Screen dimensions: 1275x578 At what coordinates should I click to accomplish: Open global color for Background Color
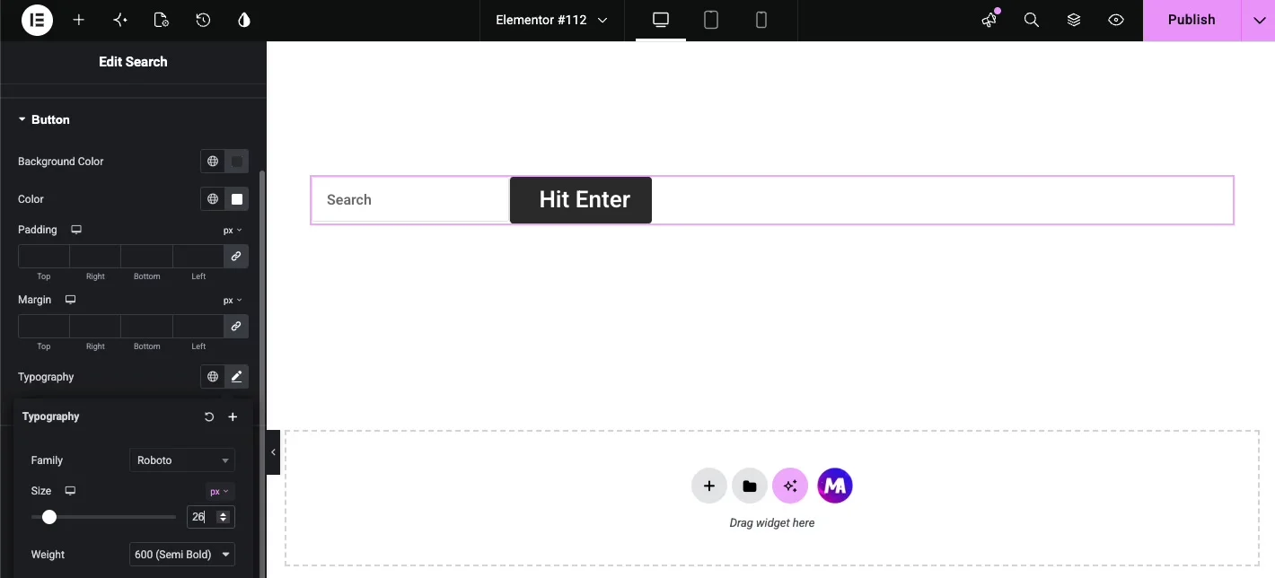213,162
